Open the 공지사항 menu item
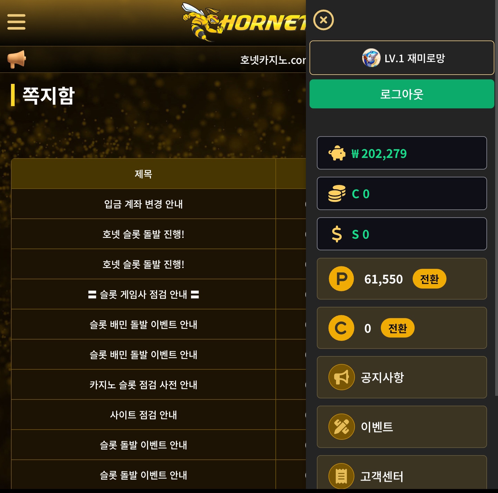Screen dimensions: 498x493 pyautogui.click(x=402, y=377)
